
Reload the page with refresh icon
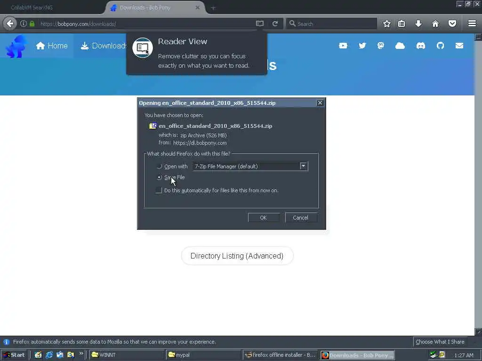(275, 24)
